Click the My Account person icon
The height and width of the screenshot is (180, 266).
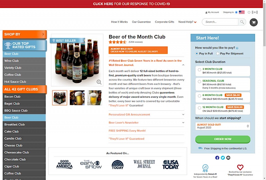tap(206, 12)
